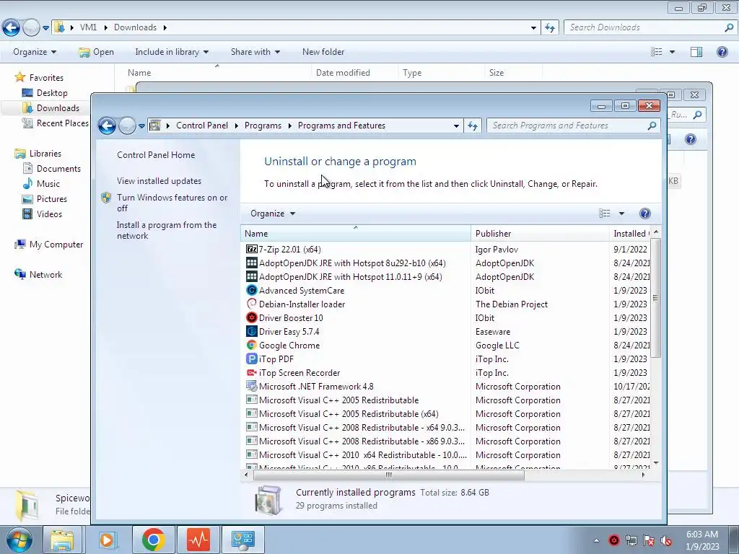Click the Control Panel taskbar button
The height and width of the screenshot is (554, 739).
tap(243, 540)
